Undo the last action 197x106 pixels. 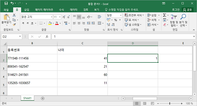pyautogui.click(x=12, y=3)
